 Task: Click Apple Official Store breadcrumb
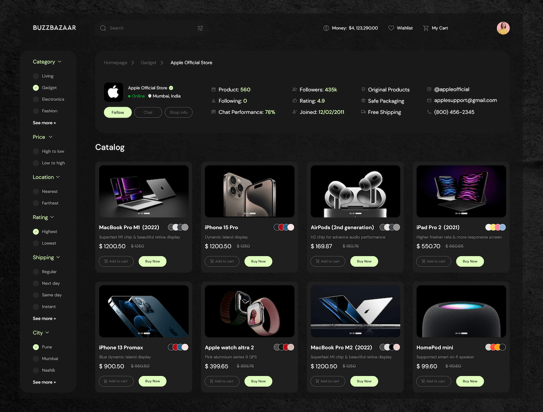coord(191,63)
